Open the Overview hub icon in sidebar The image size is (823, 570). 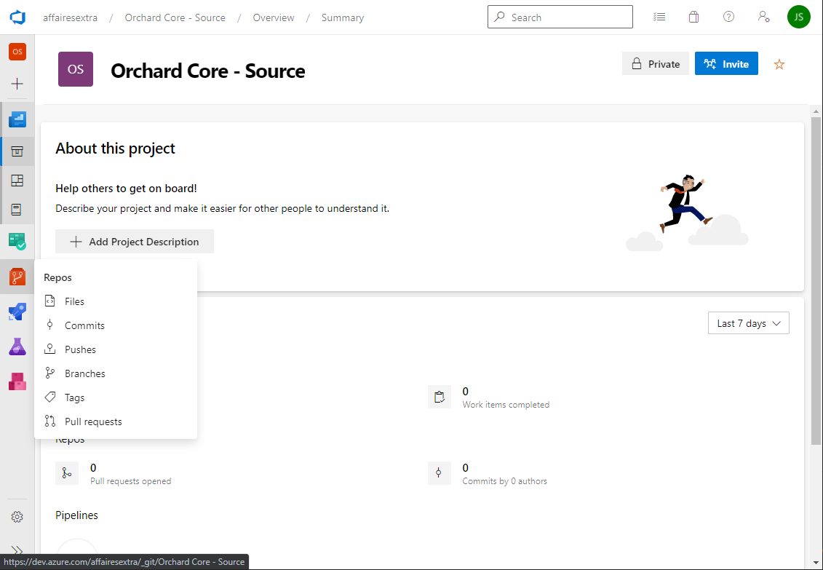click(17, 119)
